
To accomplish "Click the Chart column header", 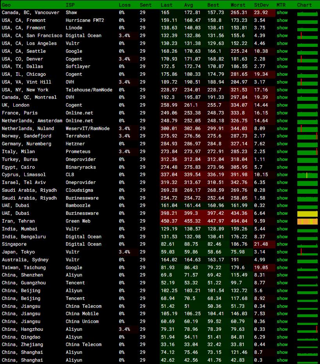I will 304,5.
